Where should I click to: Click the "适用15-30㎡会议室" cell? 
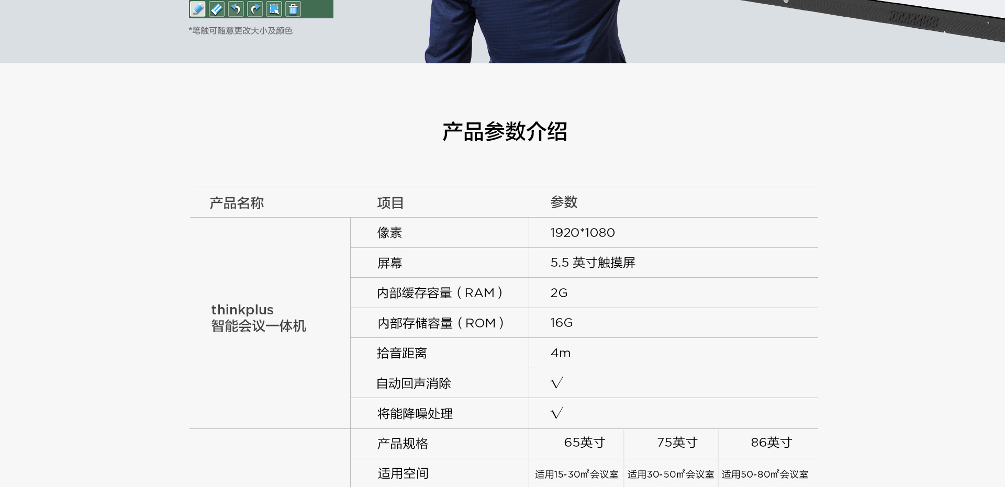(x=577, y=474)
